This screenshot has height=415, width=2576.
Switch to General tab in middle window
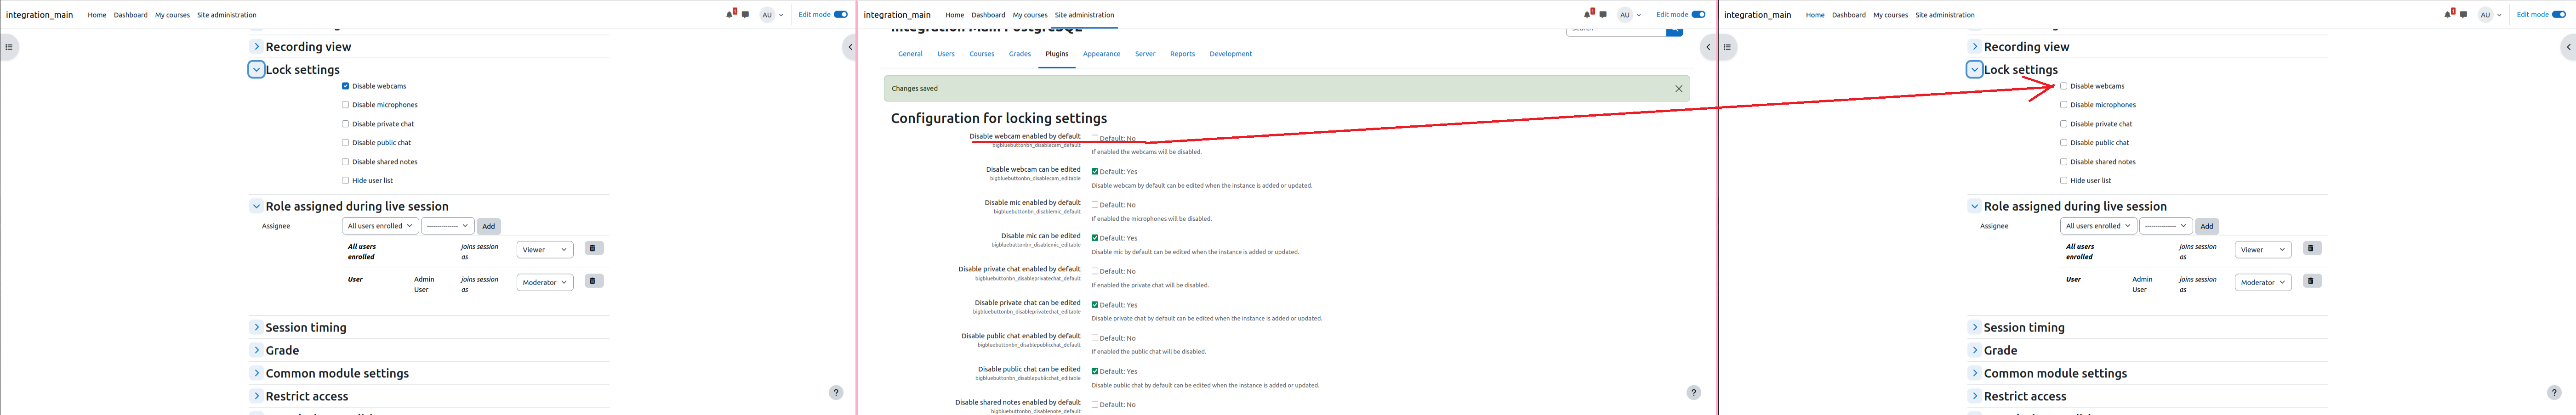point(910,54)
